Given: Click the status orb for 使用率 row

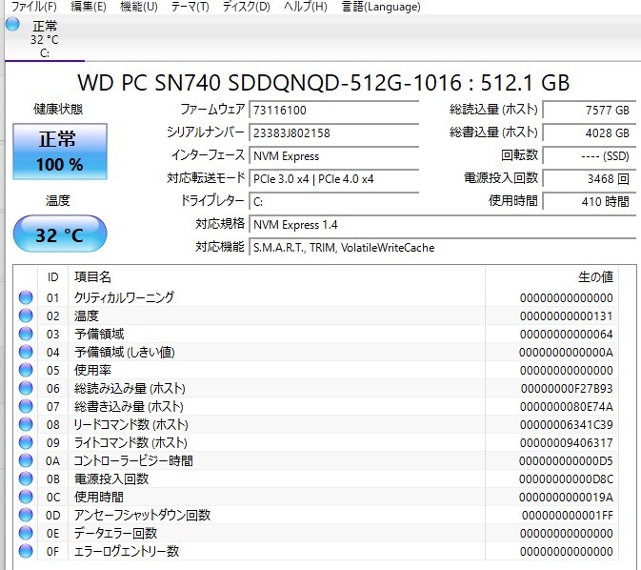Looking at the screenshot, I should 26,370.
